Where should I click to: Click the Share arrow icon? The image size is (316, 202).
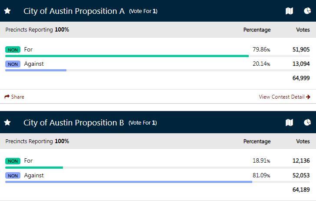(x=7, y=96)
